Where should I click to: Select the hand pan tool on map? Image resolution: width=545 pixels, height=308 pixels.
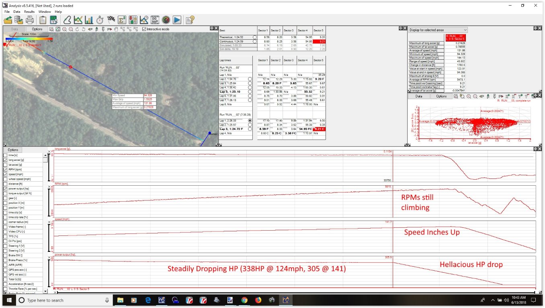coord(116,29)
